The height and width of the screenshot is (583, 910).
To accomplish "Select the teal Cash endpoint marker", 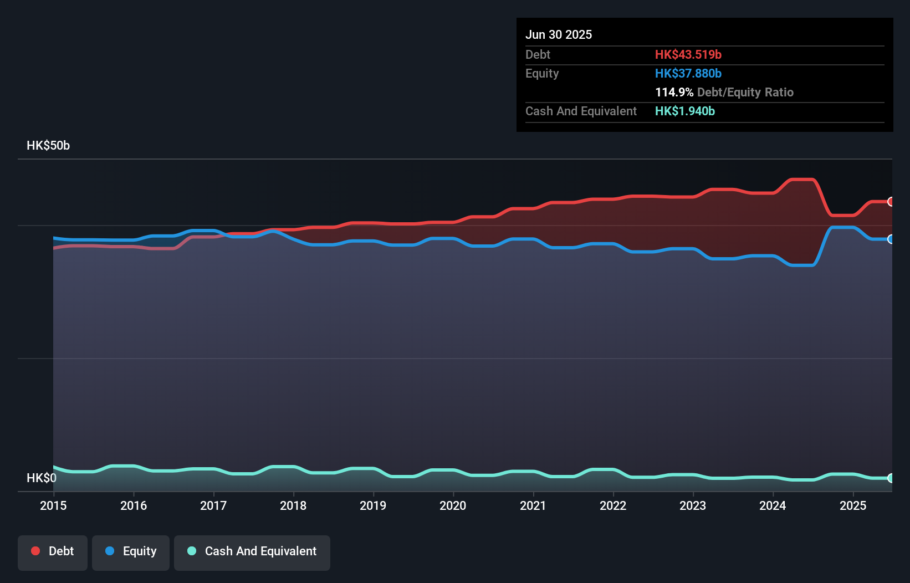I will (891, 478).
